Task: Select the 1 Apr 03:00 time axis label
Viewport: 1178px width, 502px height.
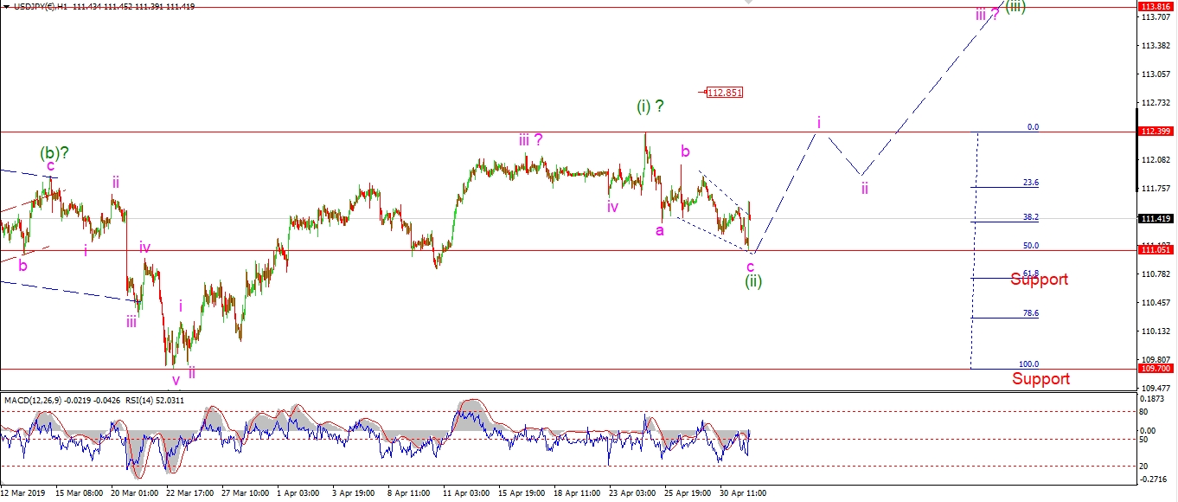Action: [x=297, y=492]
